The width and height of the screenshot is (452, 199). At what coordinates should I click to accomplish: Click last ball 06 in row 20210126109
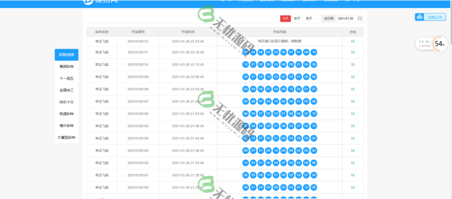314,77
